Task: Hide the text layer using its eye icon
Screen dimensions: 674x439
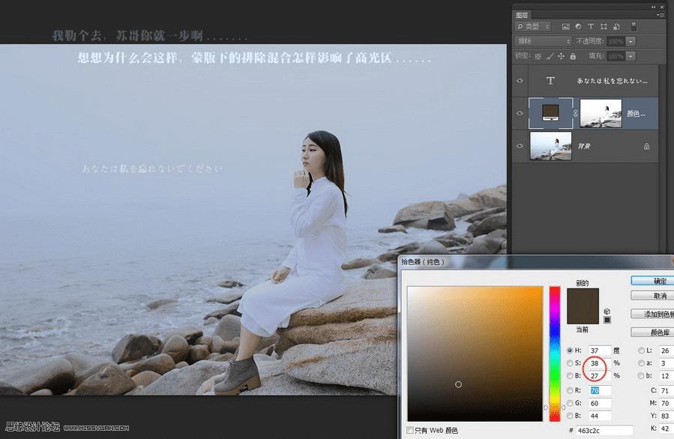Action: tap(520, 80)
